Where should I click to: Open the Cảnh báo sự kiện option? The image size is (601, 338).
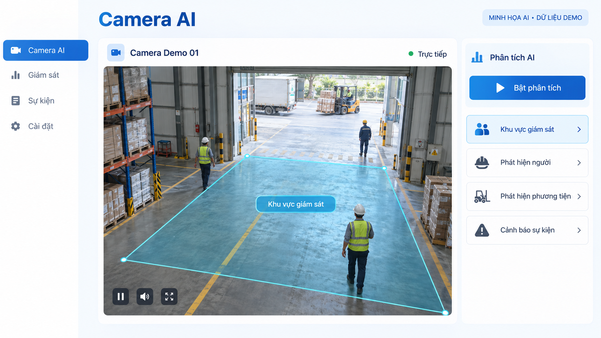(527, 230)
